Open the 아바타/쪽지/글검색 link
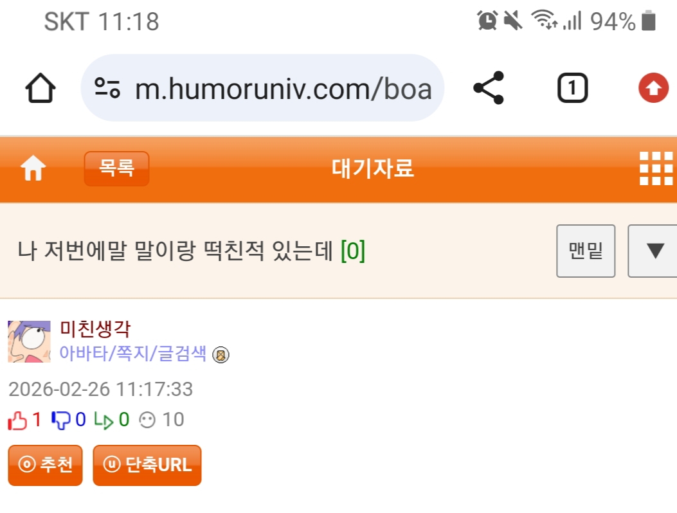Viewport: 677px width, 513px height. [x=133, y=354]
